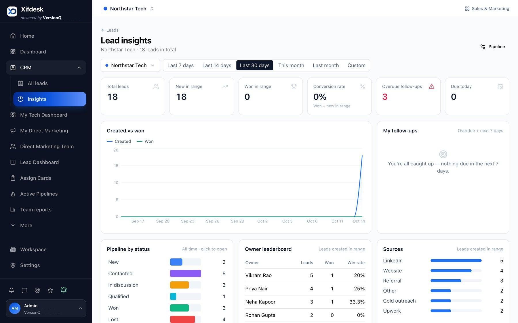Toggle the Won series in legend
Image resolution: width=518 pixels, height=323 pixels.
coord(145,141)
